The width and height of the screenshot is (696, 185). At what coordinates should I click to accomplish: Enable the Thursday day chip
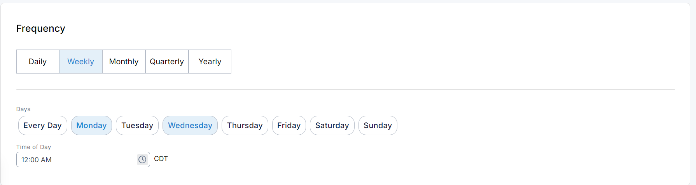click(245, 125)
